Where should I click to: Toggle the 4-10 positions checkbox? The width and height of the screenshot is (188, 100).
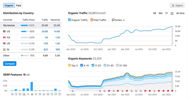(x=82, y=65)
